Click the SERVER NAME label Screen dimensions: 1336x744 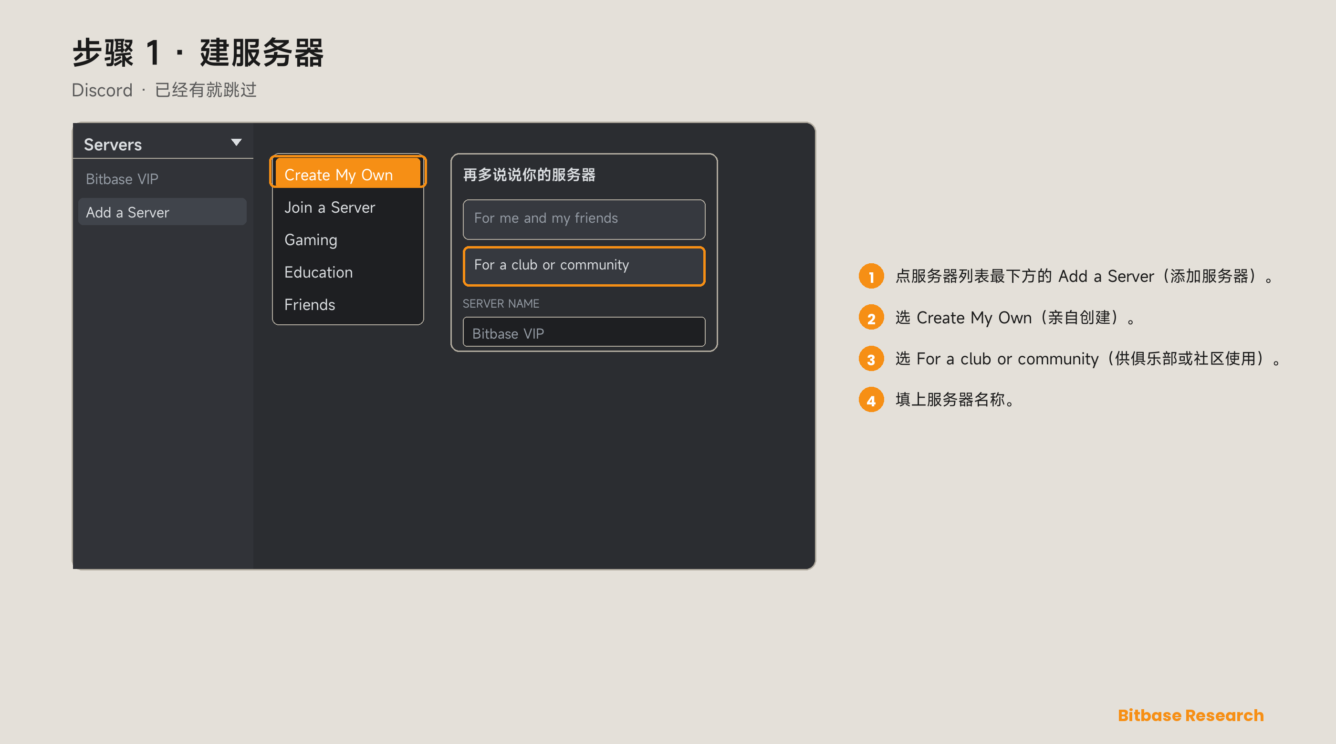click(501, 303)
